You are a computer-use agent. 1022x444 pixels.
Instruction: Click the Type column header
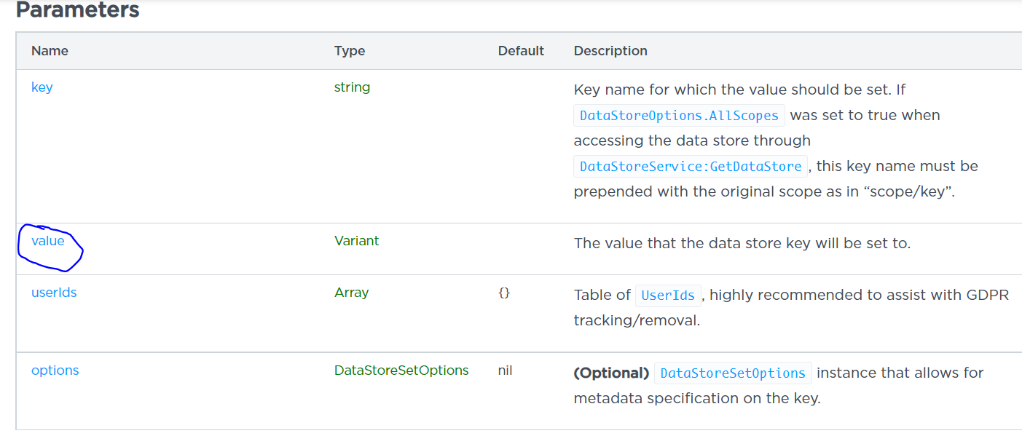click(350, 51)
